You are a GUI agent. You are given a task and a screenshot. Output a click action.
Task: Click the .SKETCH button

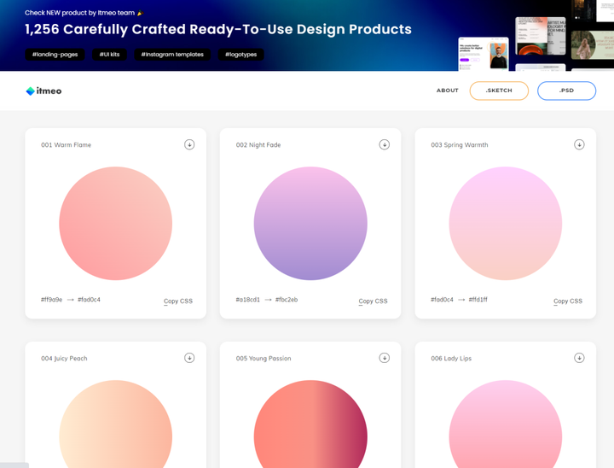point(499,91)
